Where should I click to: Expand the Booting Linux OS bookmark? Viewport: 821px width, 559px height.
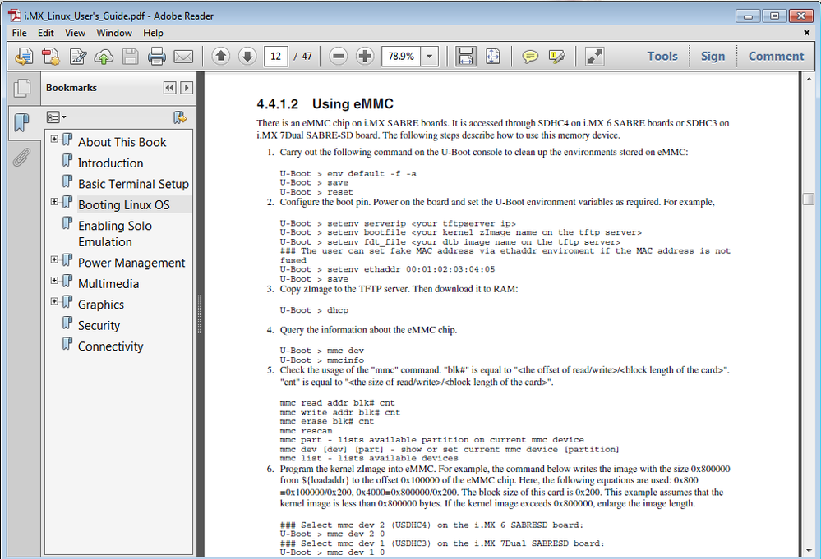click(54, 201)
